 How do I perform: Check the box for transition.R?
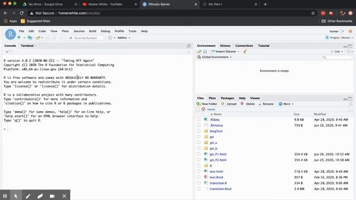point(199,183)
